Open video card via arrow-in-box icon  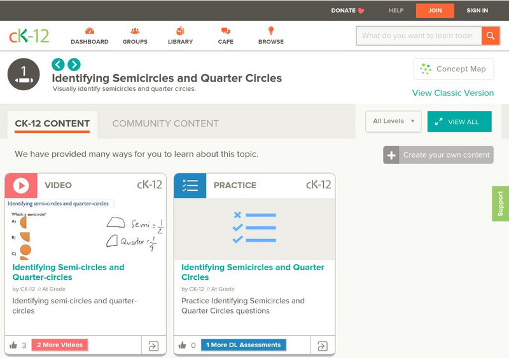pos(153,346)
